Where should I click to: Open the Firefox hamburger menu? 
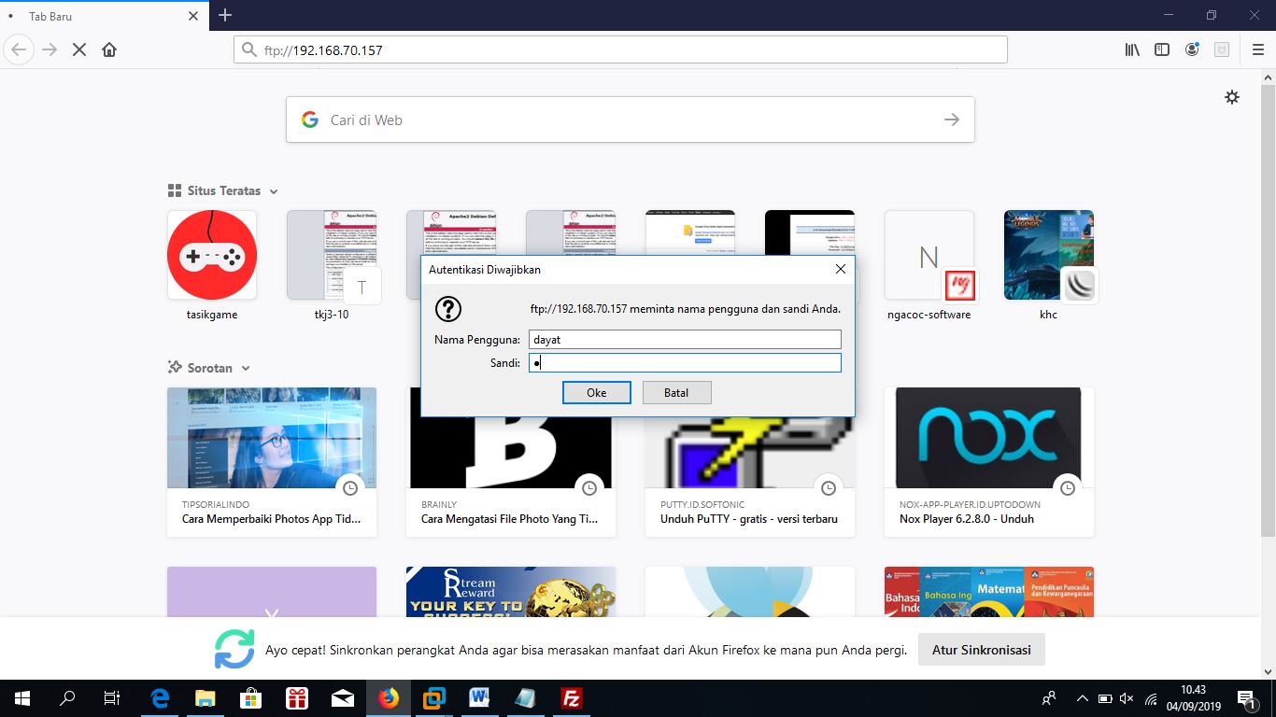(1257, 49)
